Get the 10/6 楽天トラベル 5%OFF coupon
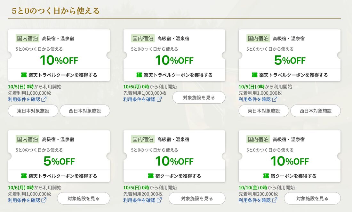The height and width of the screenshot is (212, 352). pos(59,176)
